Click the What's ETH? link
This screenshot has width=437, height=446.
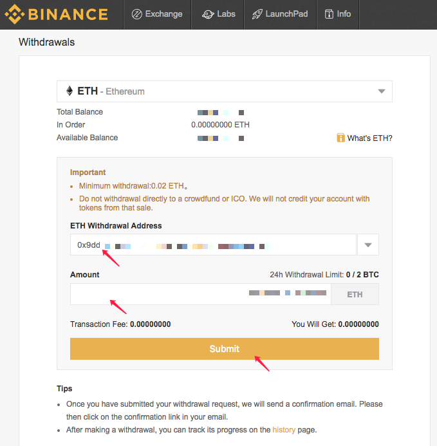click(x=369, y=138)
